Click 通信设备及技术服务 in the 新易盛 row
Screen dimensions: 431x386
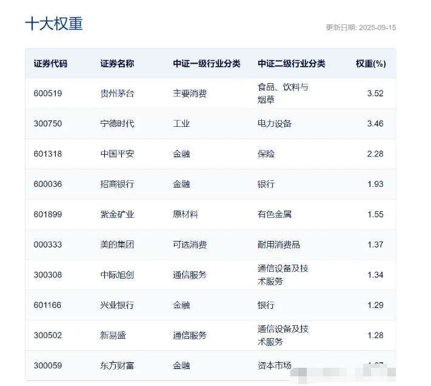click(283, 336)
